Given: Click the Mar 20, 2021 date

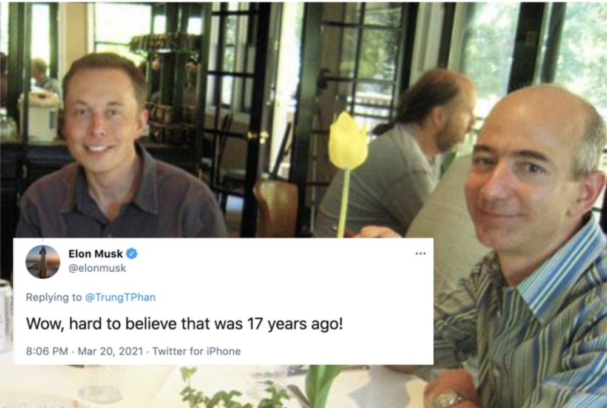Looking at the screenshot, I should 110,351.
